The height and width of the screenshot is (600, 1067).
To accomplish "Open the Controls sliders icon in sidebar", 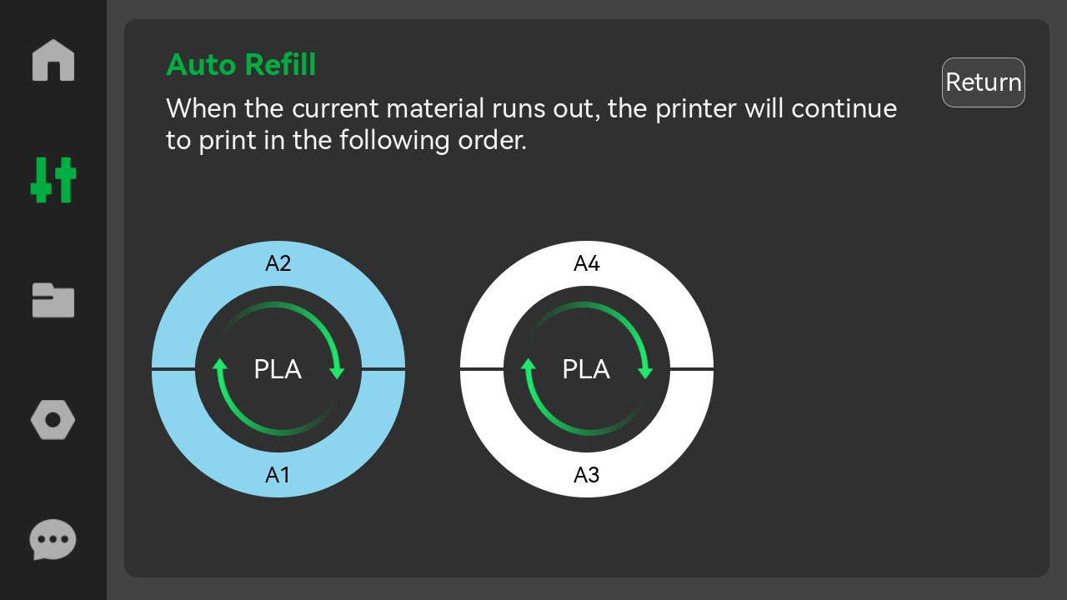I will coord(53,180).
